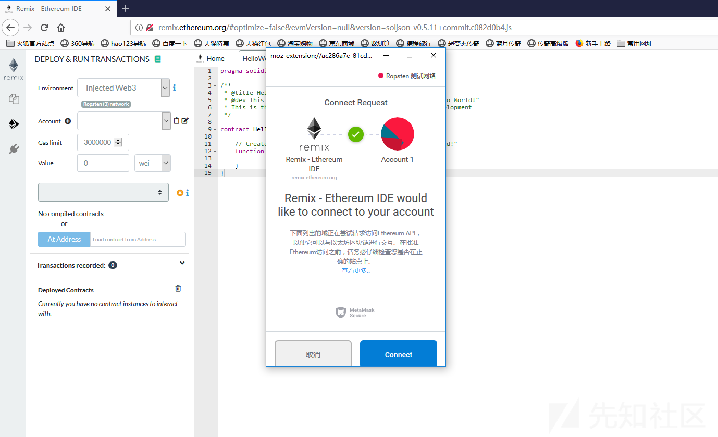718x437 pixels.
Task: Click the MetaMask Secure shield logo
Action: click(341, 312)
